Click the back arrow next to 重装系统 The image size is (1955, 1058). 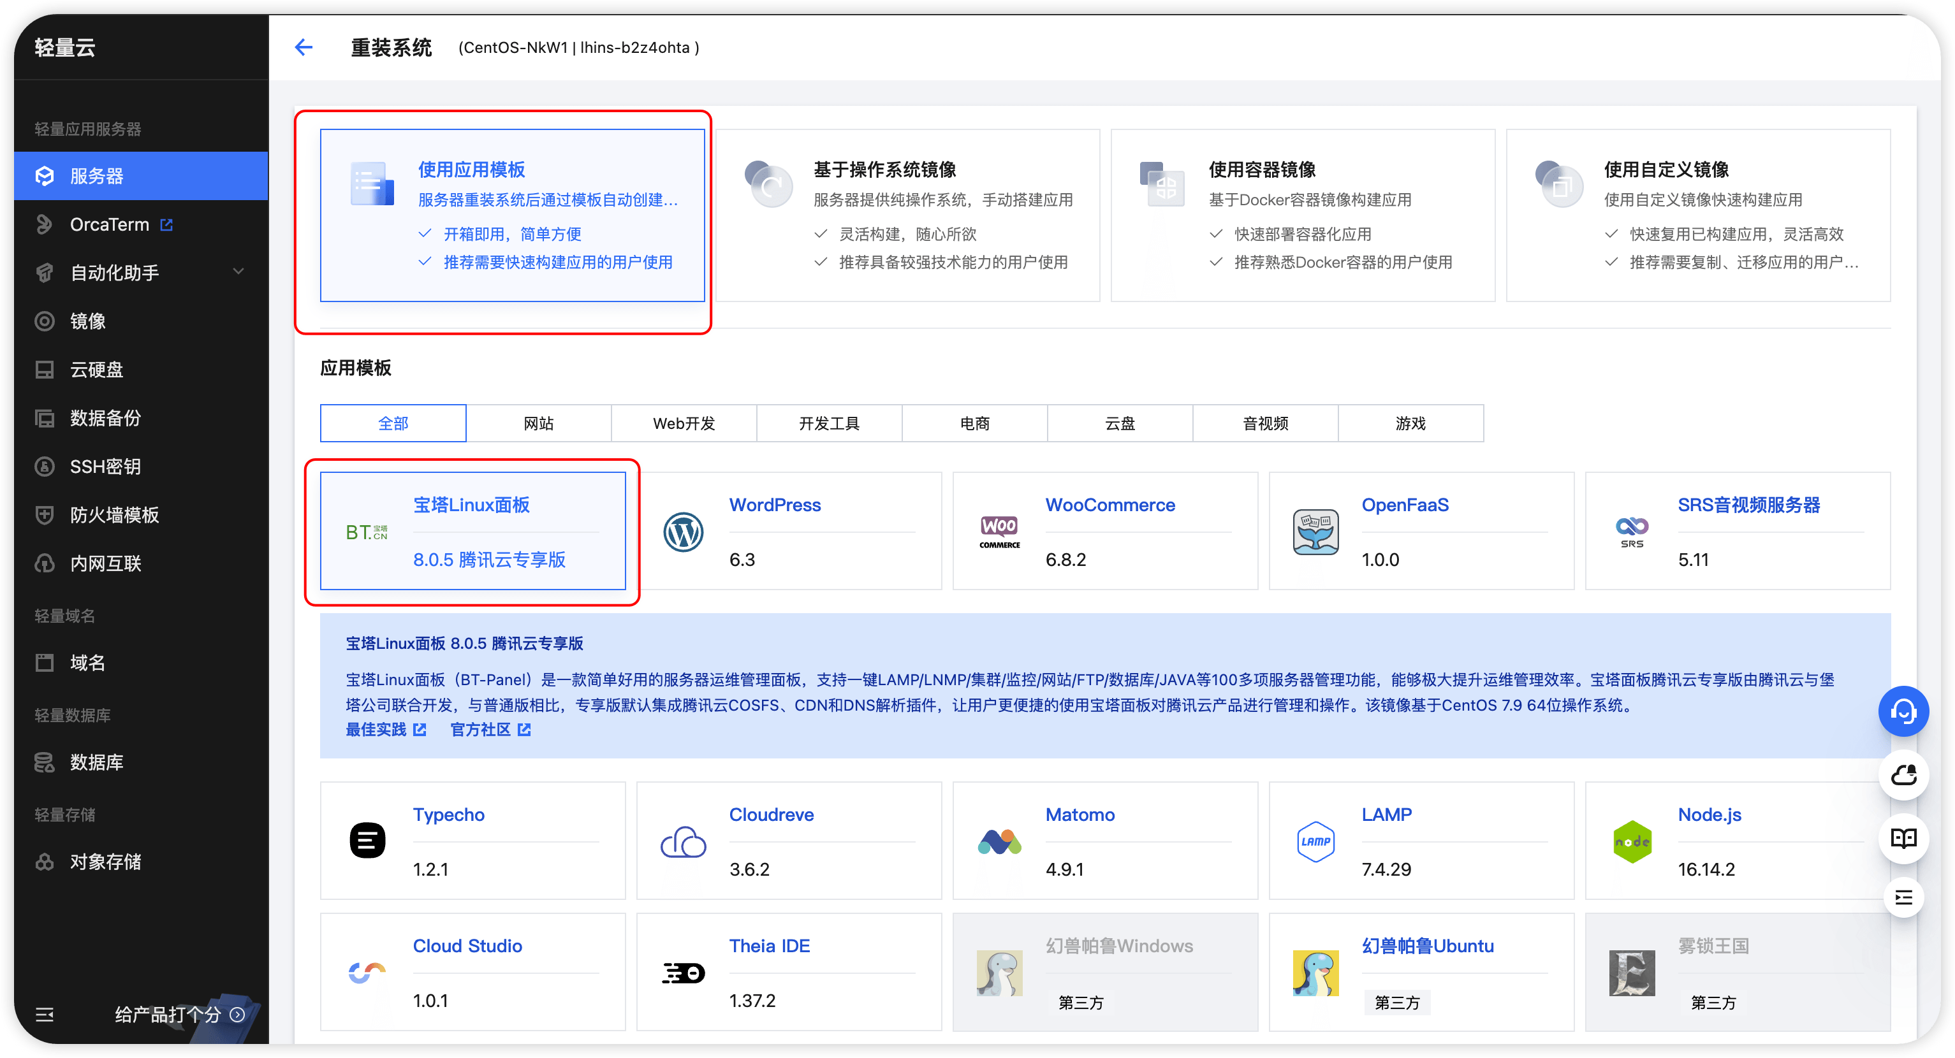[304, 48]
